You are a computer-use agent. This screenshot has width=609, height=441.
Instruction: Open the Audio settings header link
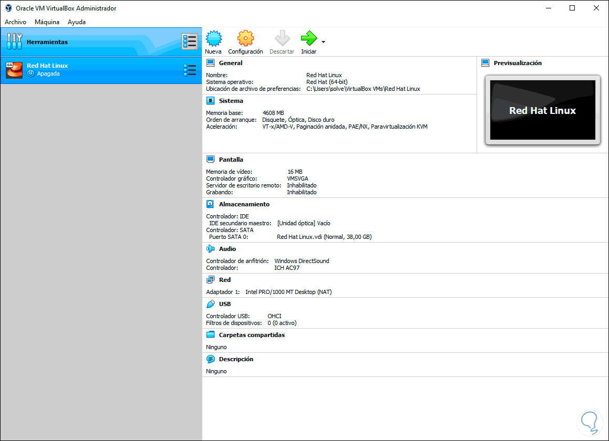click(228, 249)
